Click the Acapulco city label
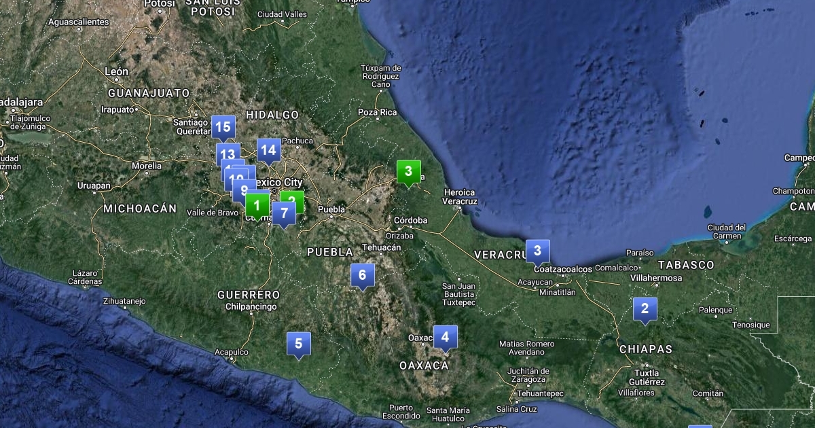This screenshot has width=815, height=428. [231, 352]
